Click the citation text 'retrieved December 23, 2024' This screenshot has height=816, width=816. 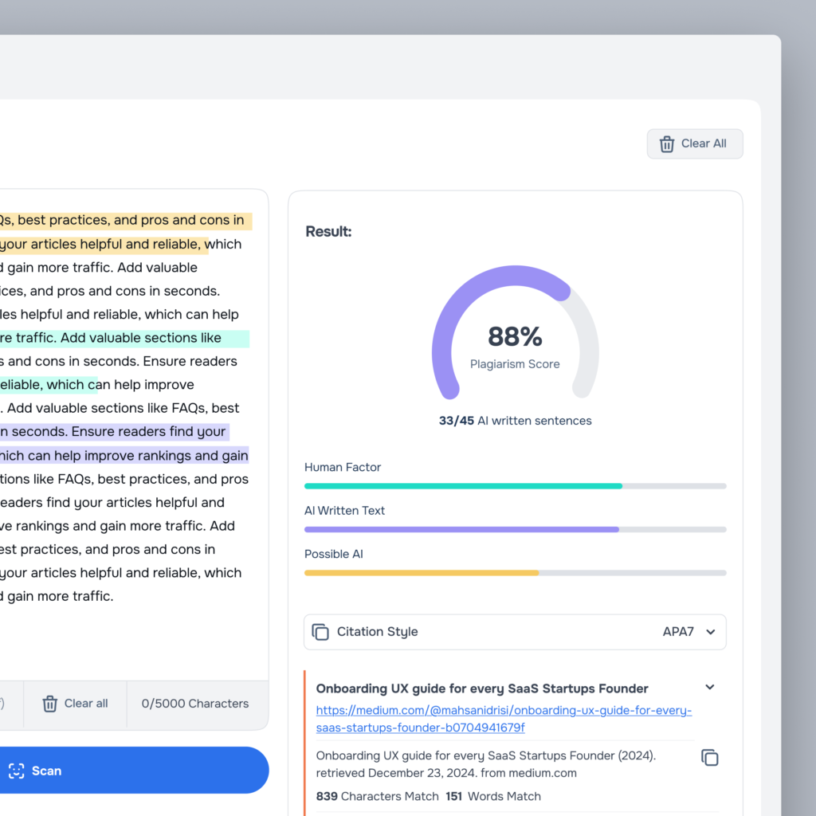coord(397,773)
